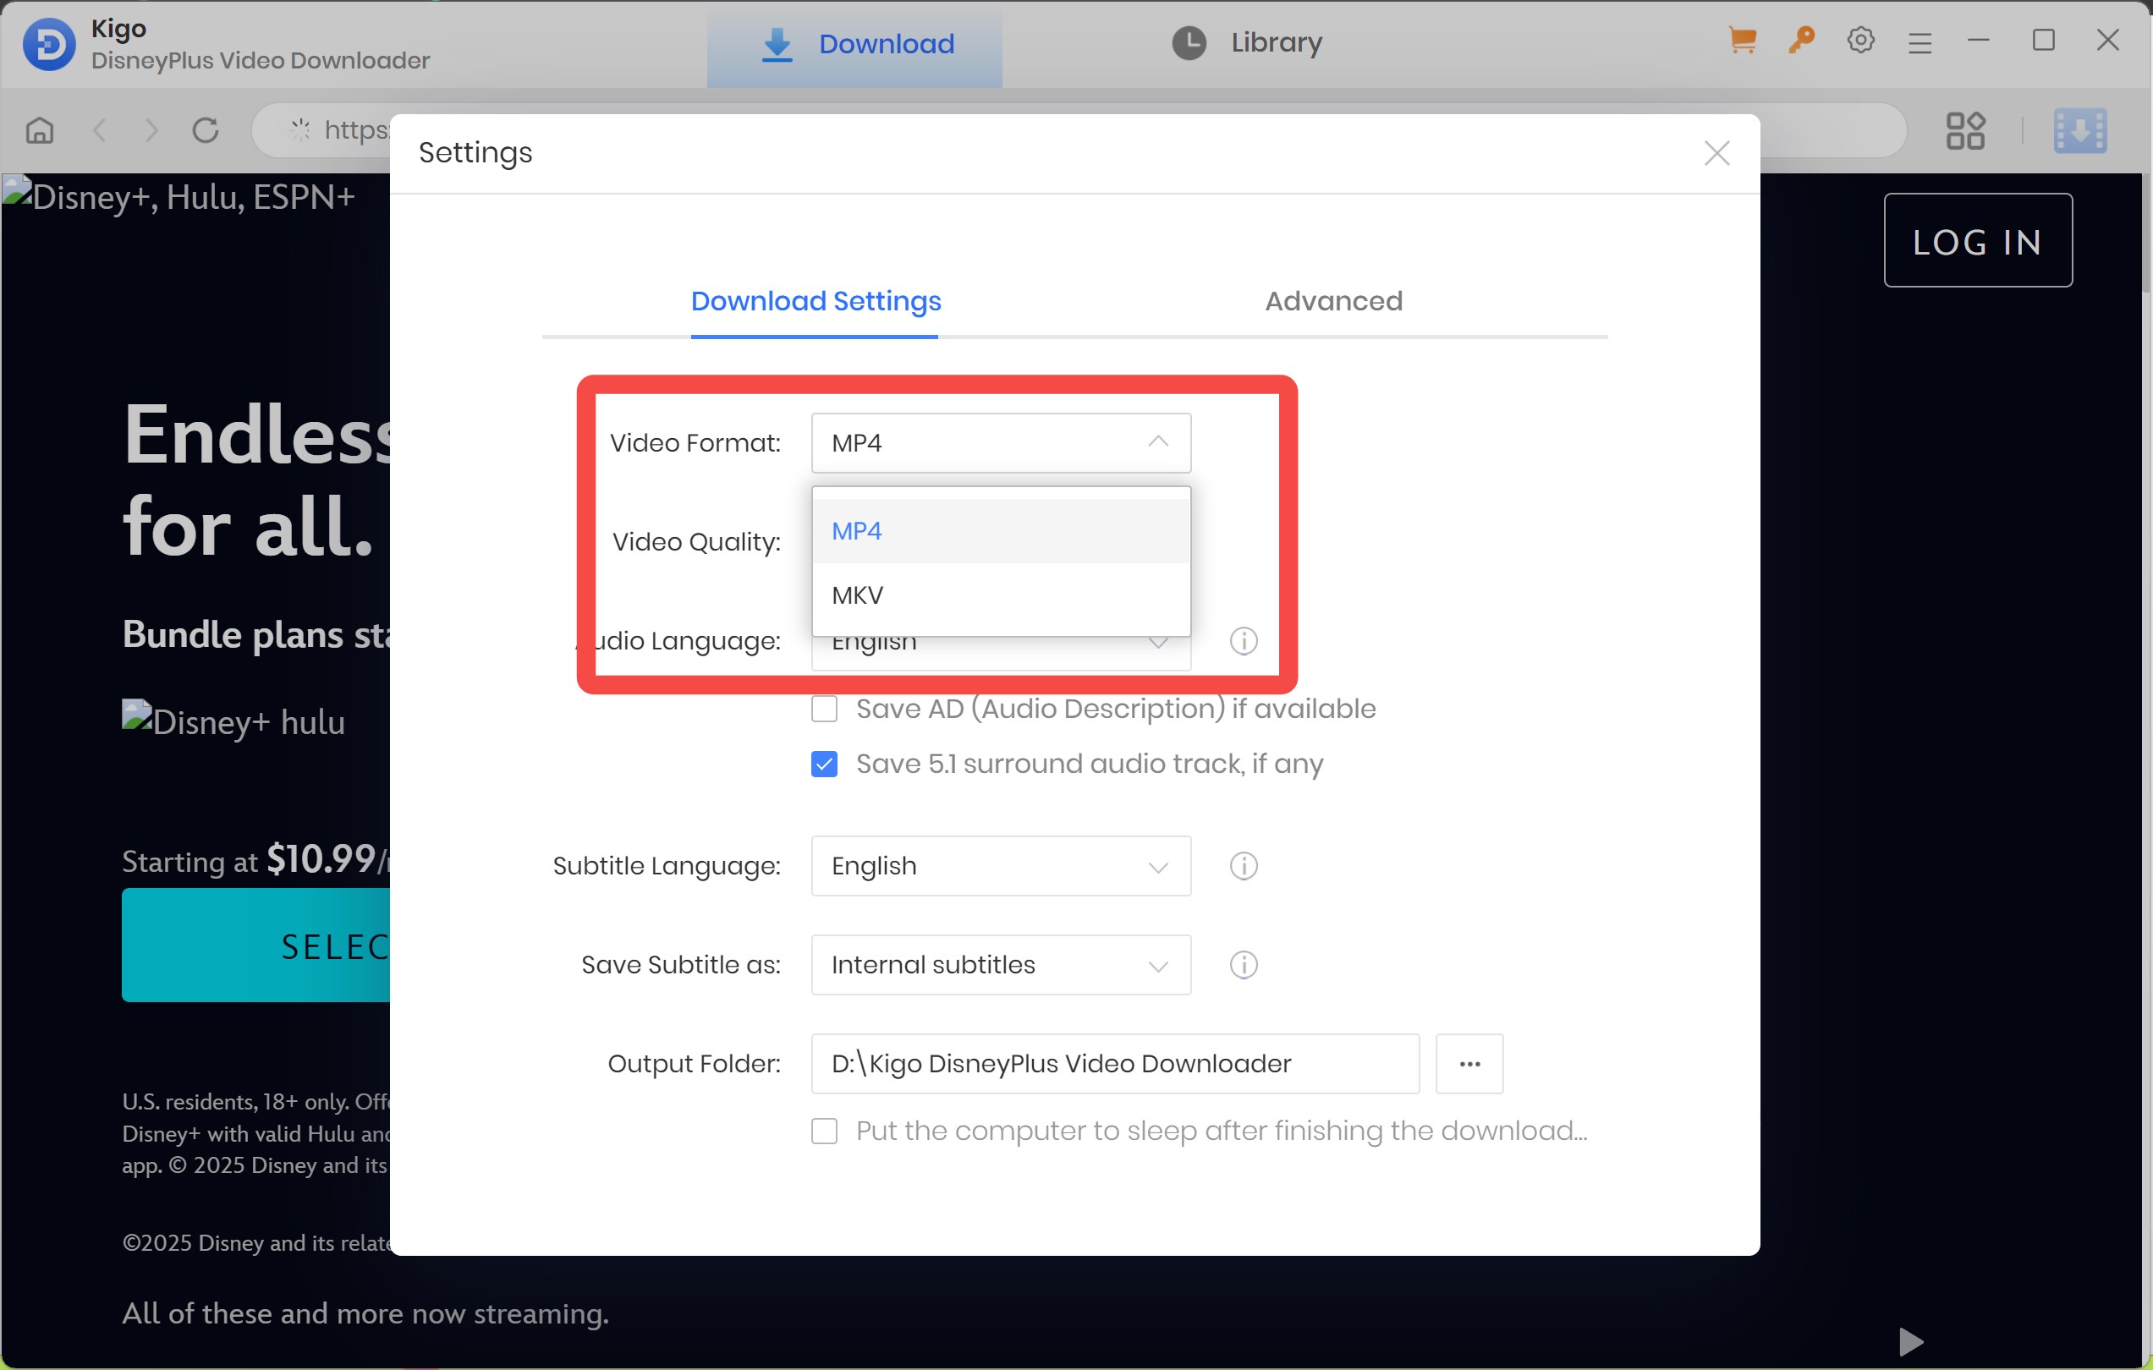Click play arrow at page bottom
The image size is (2153, 1370).
[x=1910, y=1340]
